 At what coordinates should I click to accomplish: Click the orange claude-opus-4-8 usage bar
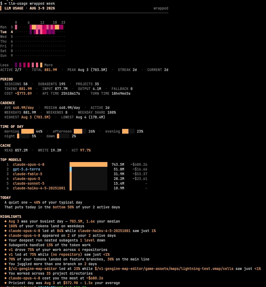click(x=88, y=165)
